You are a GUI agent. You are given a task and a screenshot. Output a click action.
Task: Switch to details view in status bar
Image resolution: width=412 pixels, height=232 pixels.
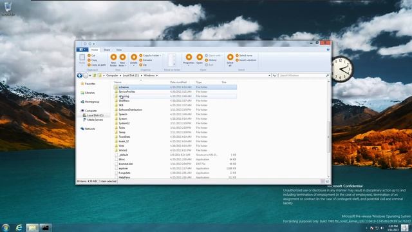click(x=323, y=181)
